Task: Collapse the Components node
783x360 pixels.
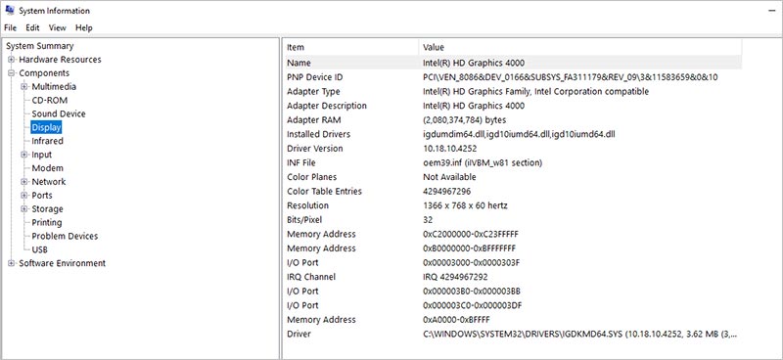Action: click(11, 73)
